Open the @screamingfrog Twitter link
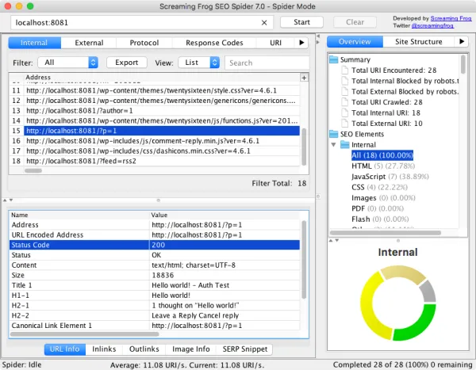 click(x=440, y=25)
